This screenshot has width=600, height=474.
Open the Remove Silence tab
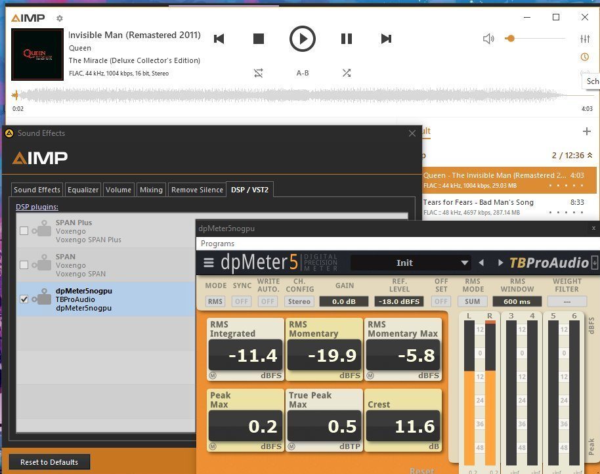coord(197,190)
